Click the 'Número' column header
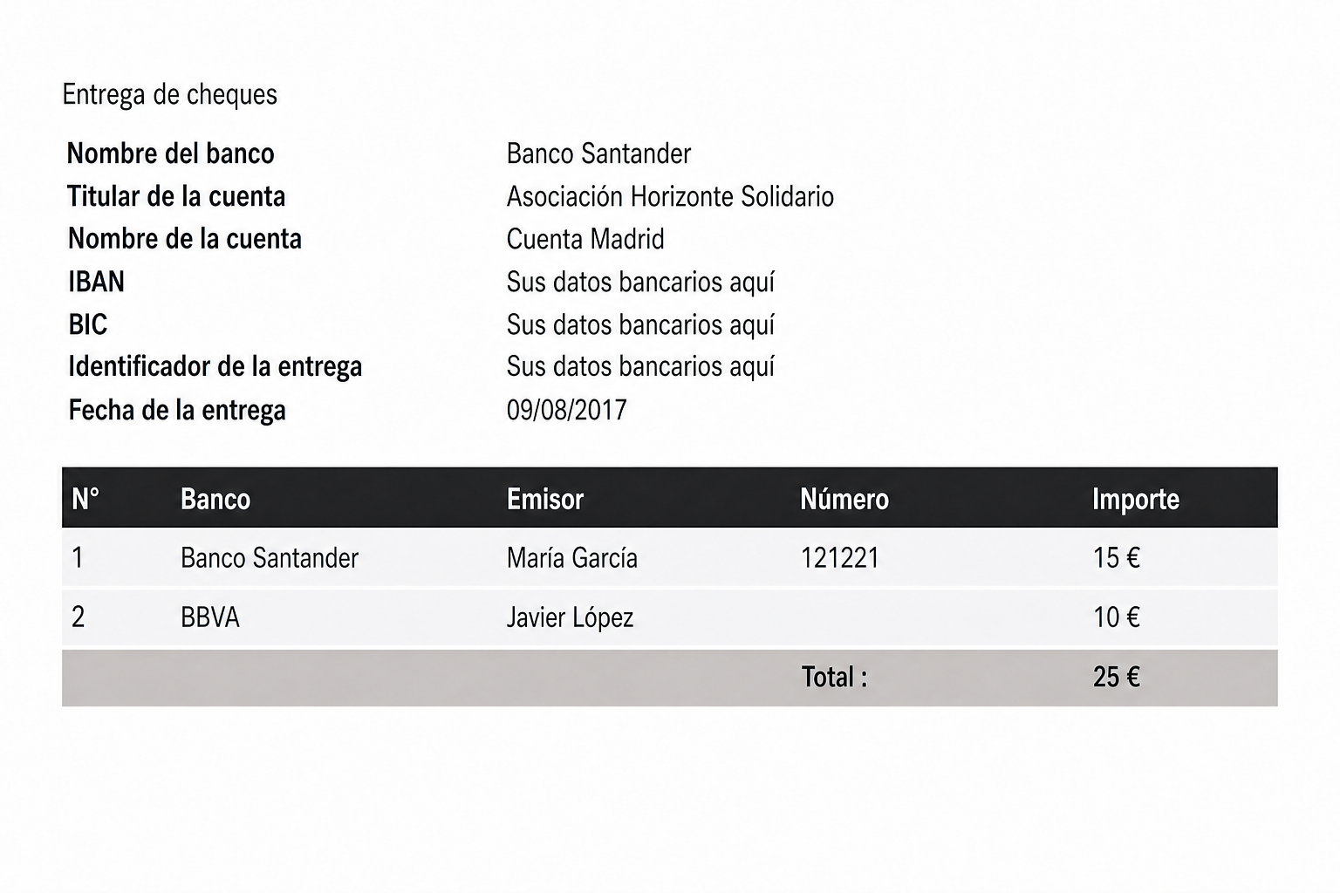 pyautogui.click(x=844, y=499)
